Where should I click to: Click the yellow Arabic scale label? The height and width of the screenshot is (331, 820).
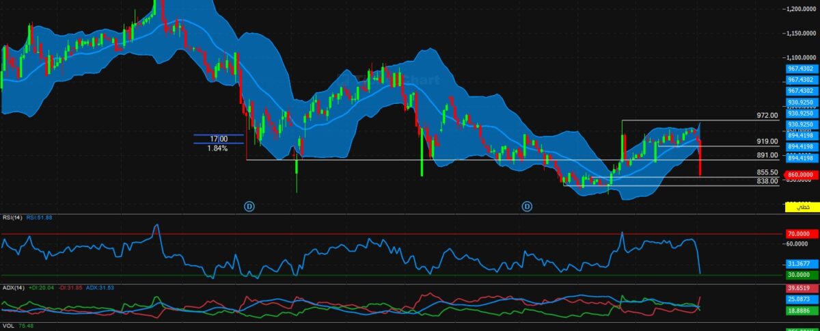801,206
